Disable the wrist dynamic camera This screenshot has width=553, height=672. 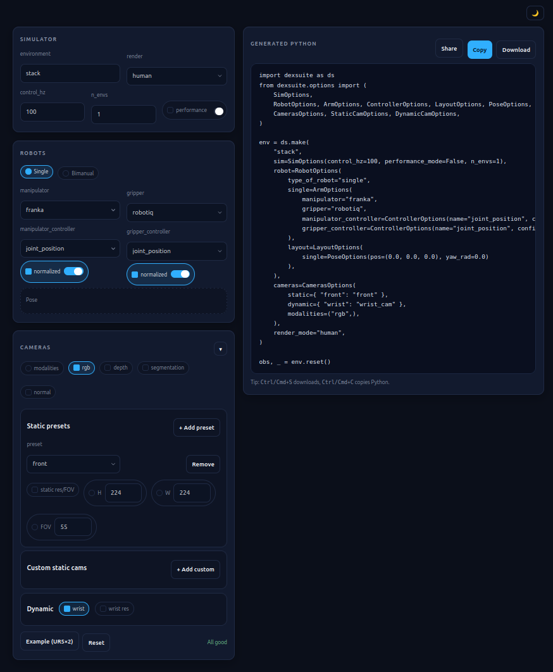[74, 609]
